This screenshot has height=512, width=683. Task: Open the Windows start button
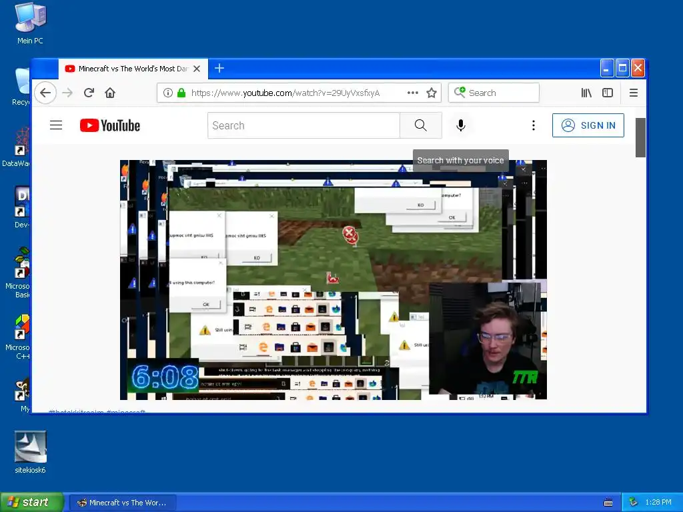point(31,503)
